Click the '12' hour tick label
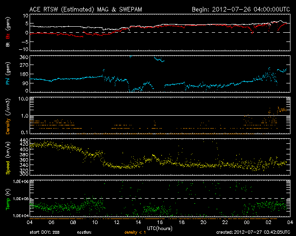Screen dimensions: 296x236 tap(117, 223)
